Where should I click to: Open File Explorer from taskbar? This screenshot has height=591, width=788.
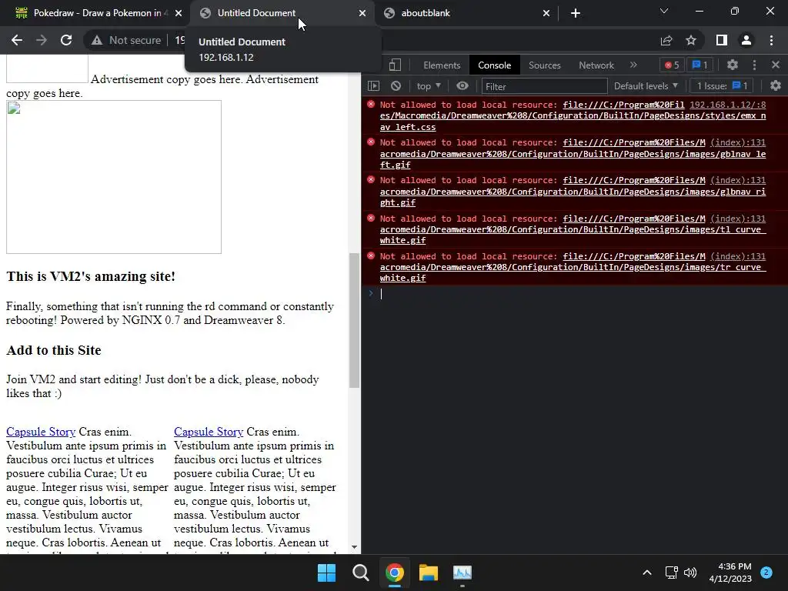click(x=429, y=573)
